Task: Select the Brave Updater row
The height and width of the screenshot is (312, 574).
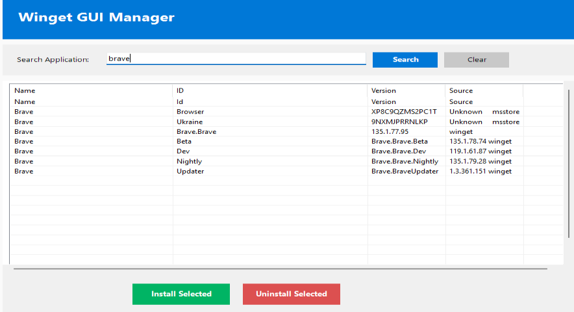Action: click(286, 171)
